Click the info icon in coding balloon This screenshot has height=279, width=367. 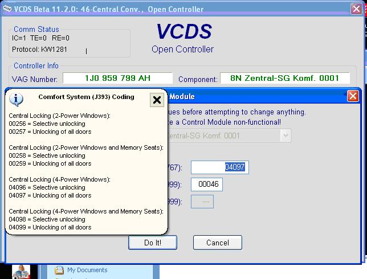[16, 99]
